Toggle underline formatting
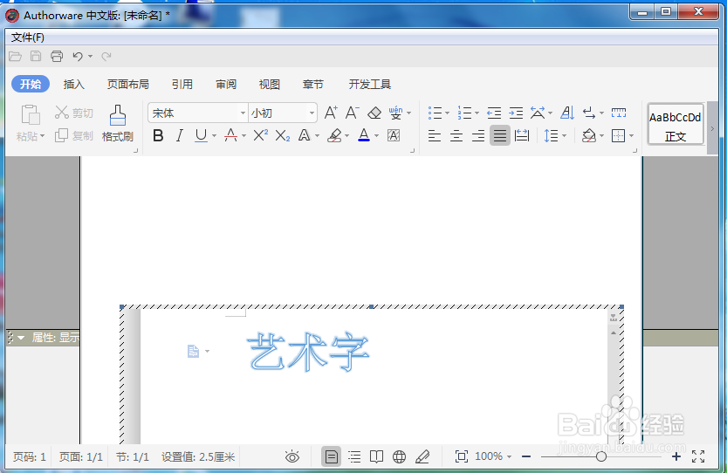 coord(201,136)
